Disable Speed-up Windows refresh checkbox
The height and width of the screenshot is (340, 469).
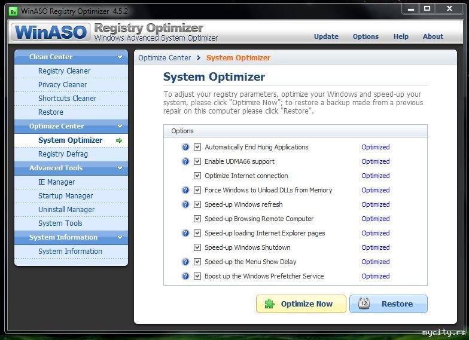197,204
